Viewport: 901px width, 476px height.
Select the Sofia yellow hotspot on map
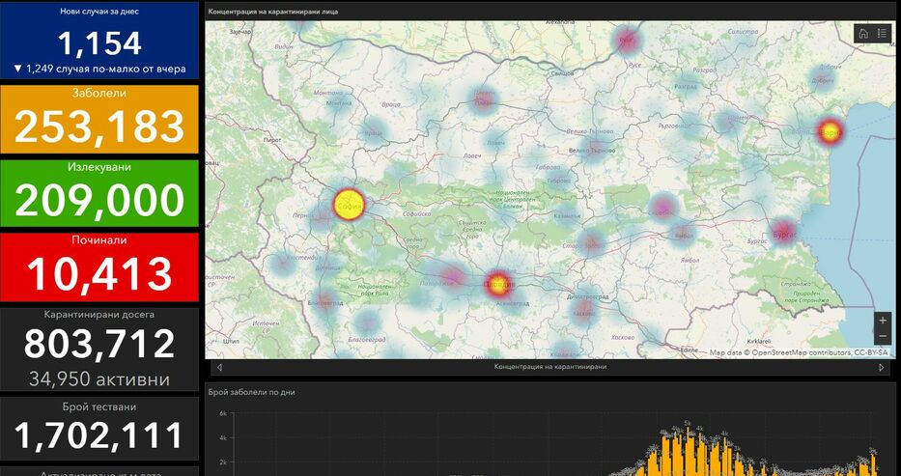[x=350, y=205]
